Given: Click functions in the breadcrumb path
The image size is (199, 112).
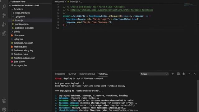Looking at the screenshot, I should coord(59,2).
